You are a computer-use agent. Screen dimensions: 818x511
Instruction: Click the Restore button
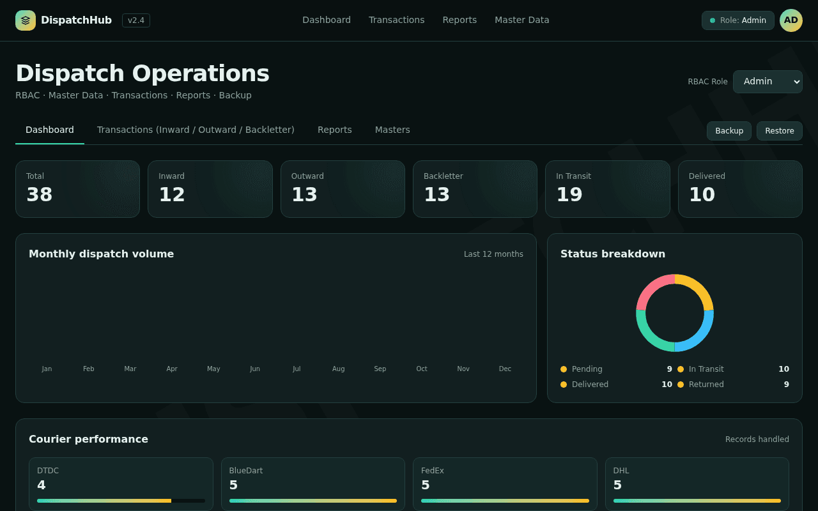click(780, 131)
